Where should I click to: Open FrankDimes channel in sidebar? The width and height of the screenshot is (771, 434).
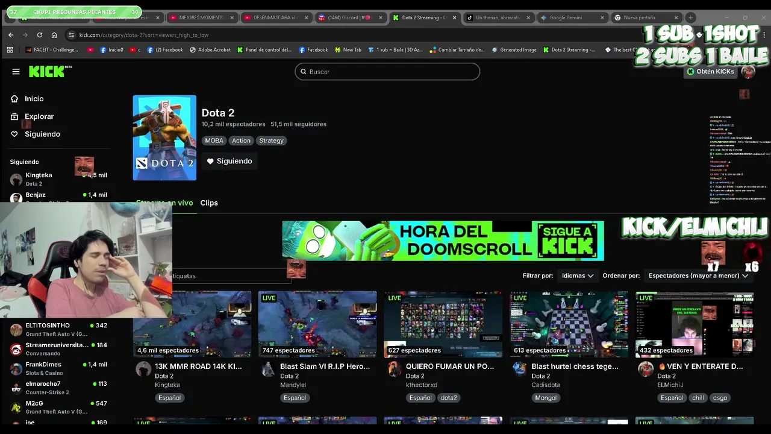[58, 368]
